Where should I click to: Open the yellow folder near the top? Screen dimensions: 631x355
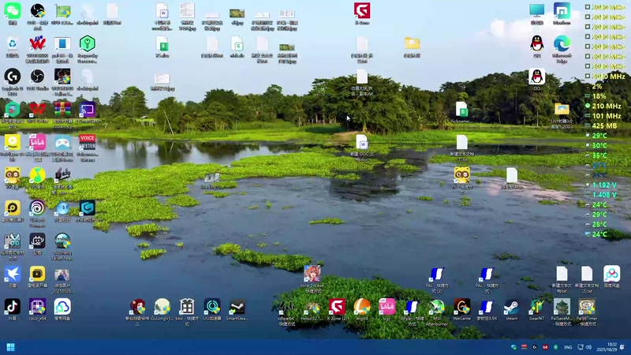point(412,44)
